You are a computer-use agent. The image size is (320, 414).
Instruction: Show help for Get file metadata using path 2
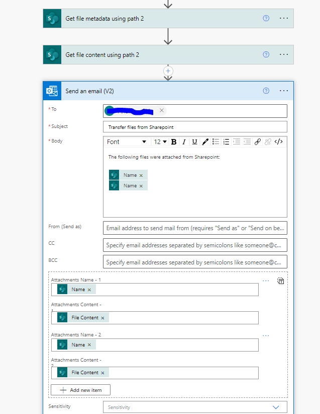pos(266,18)
